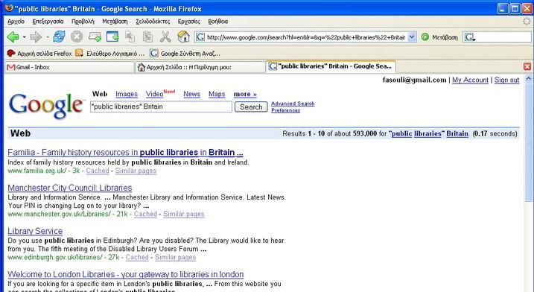Image resolution: width=534 pixels, height=292 pixels.
Task: Open the Back button history dropdown
Action: point(24,36)
